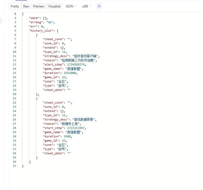Click the "history_list" key text
This screenshot has height=190, width=203.
(41, 31)
